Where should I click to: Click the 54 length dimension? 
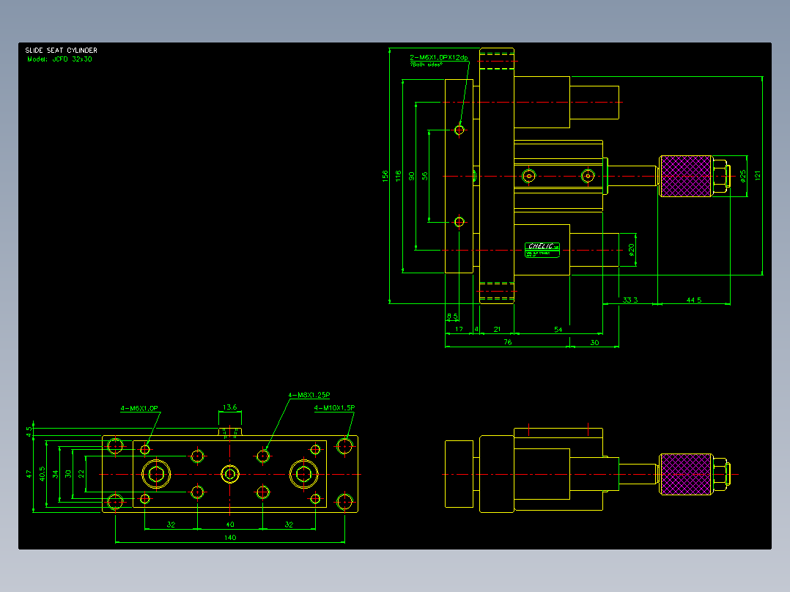558,330
